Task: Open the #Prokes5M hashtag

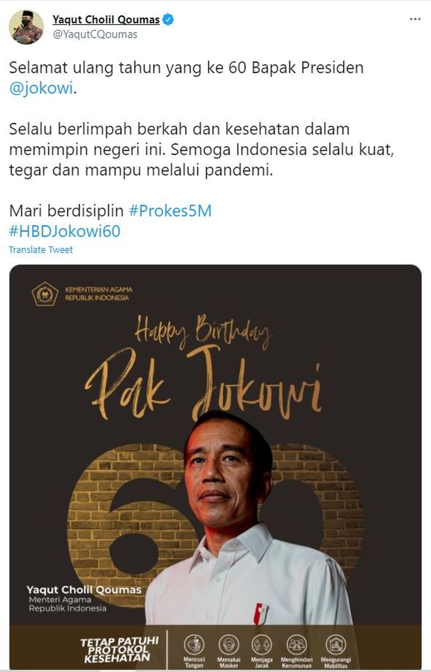Action: tap(170, 211)
